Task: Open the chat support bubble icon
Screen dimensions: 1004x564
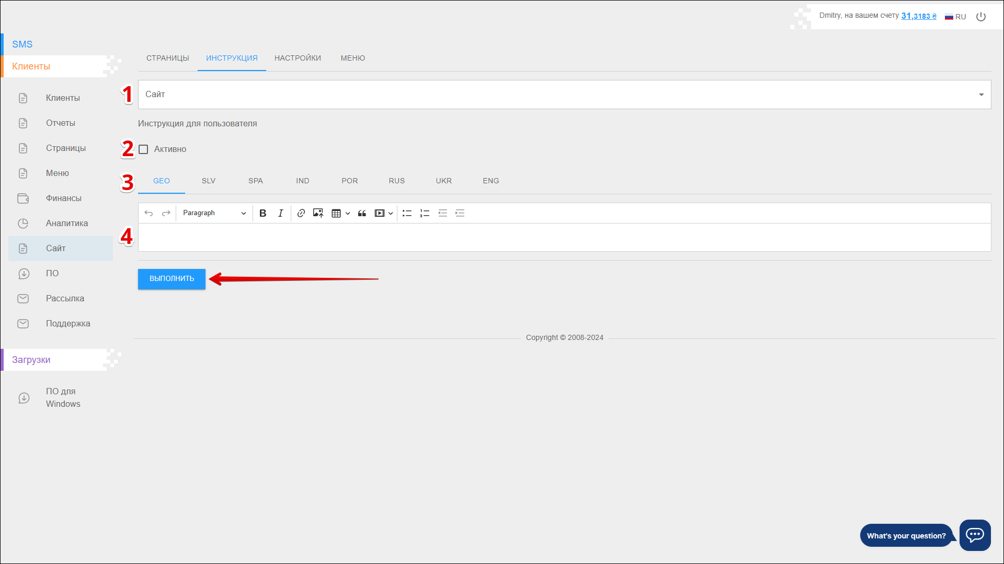Action: point(975,535)
